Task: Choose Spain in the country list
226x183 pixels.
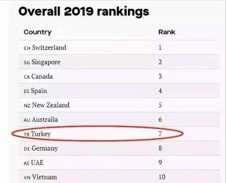Action: coord(39,91)
